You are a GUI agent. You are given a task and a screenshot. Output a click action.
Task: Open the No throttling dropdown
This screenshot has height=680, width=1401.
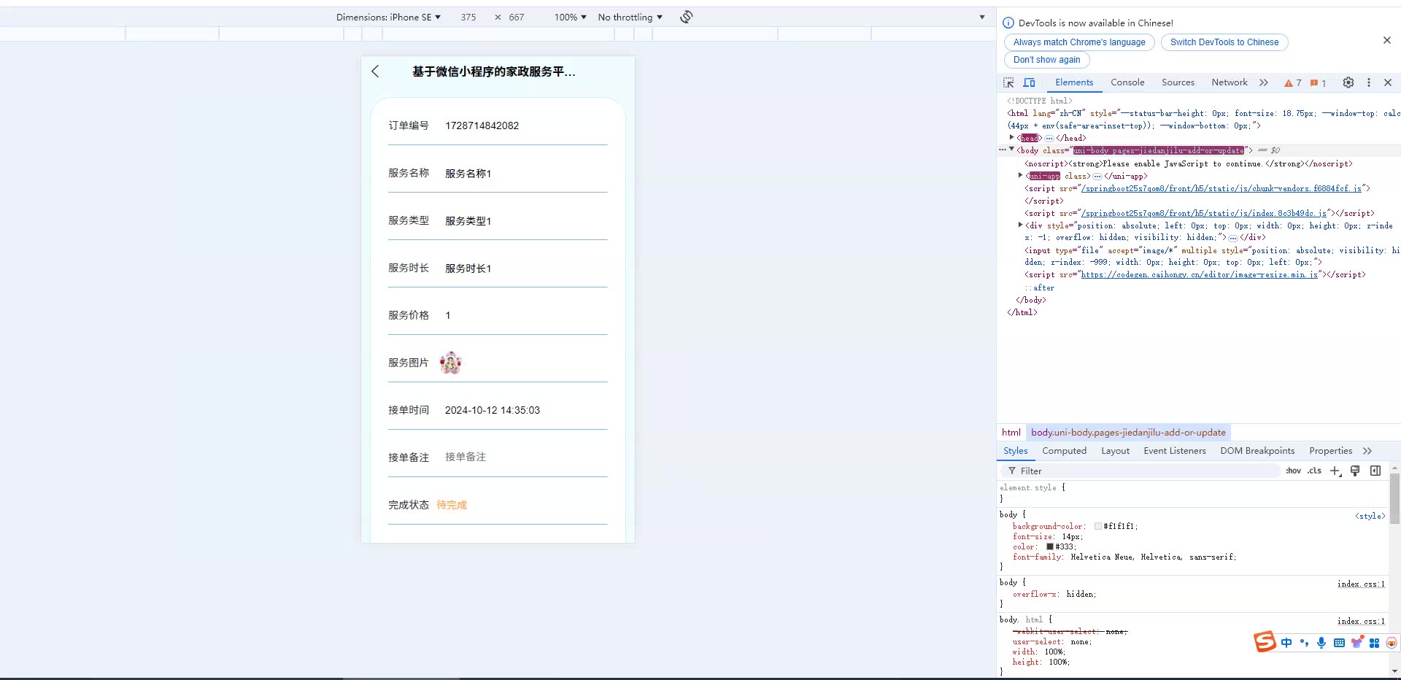pos(630,17)
